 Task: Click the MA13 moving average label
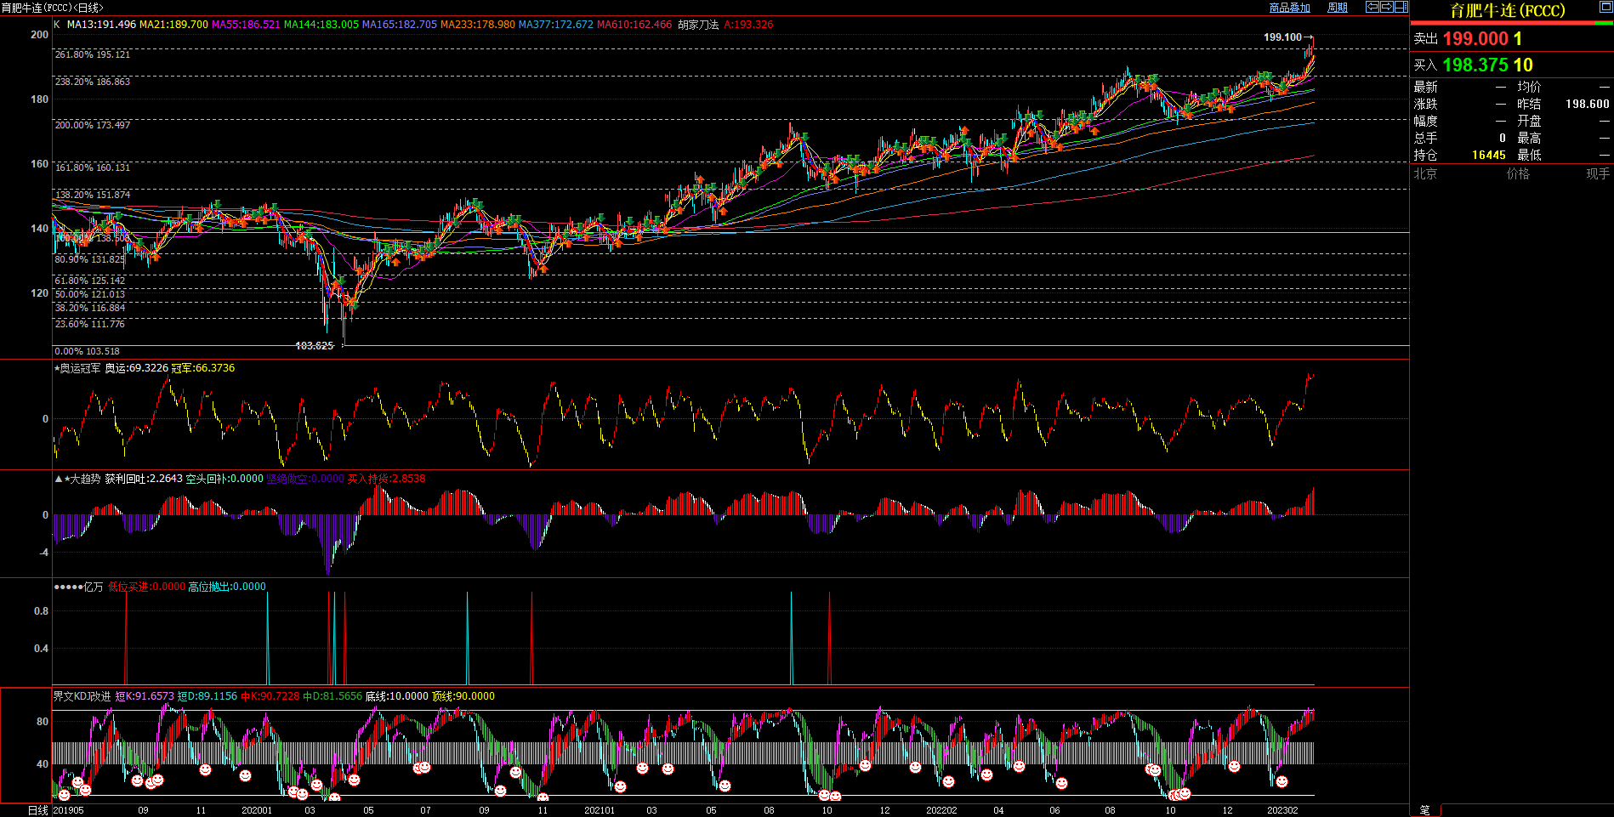click(x=101, y=25)
